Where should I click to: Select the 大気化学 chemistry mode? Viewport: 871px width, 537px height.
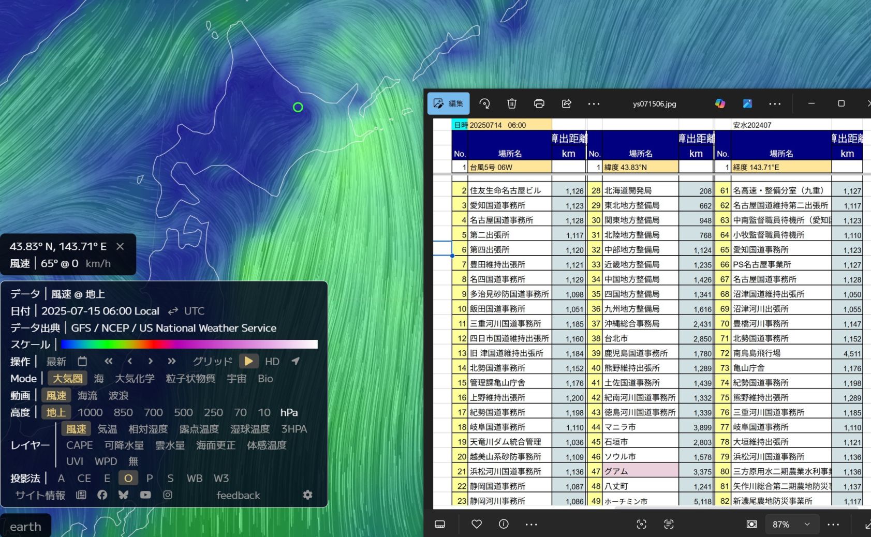pos(135,378)
